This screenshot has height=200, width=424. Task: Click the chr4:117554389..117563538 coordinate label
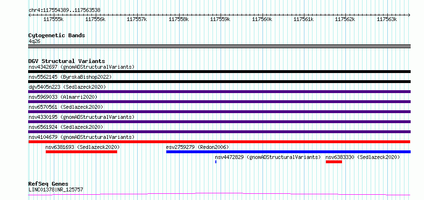point(64,11)
